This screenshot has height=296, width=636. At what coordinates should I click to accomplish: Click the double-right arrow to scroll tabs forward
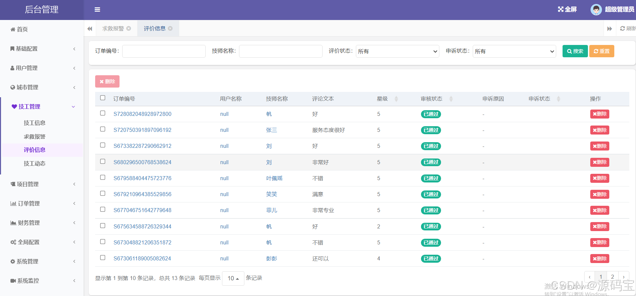[609, 29]
